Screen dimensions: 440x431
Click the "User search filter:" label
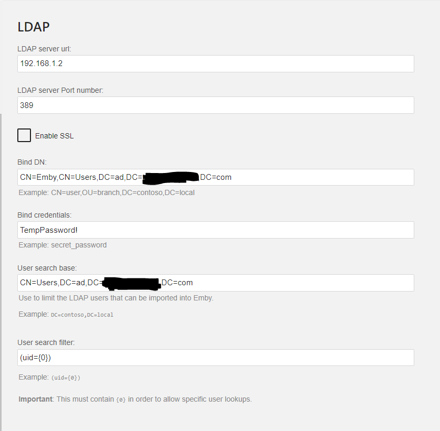tap(46, 342)
